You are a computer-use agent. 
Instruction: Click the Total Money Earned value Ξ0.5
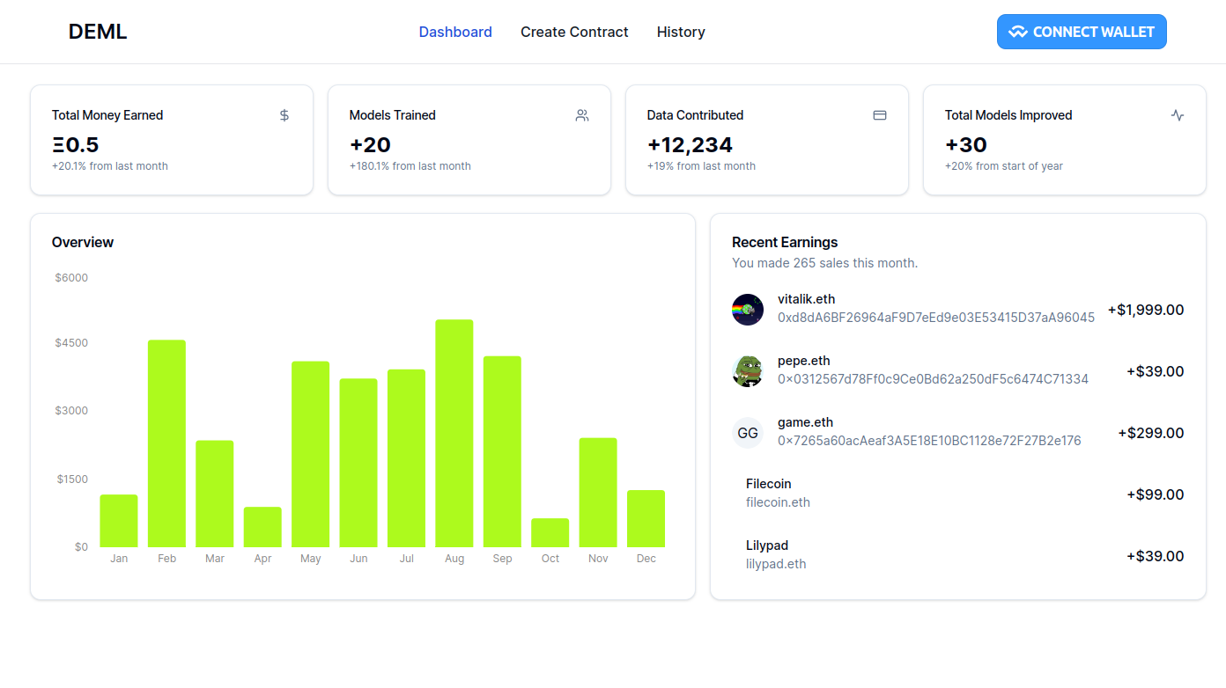(x=76, y=145)
